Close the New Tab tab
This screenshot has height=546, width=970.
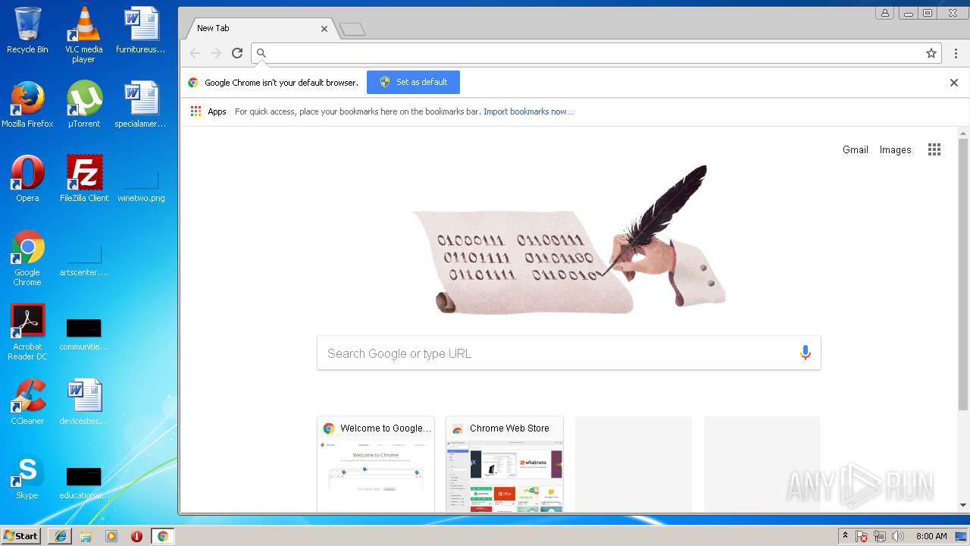tap(324, 29)
